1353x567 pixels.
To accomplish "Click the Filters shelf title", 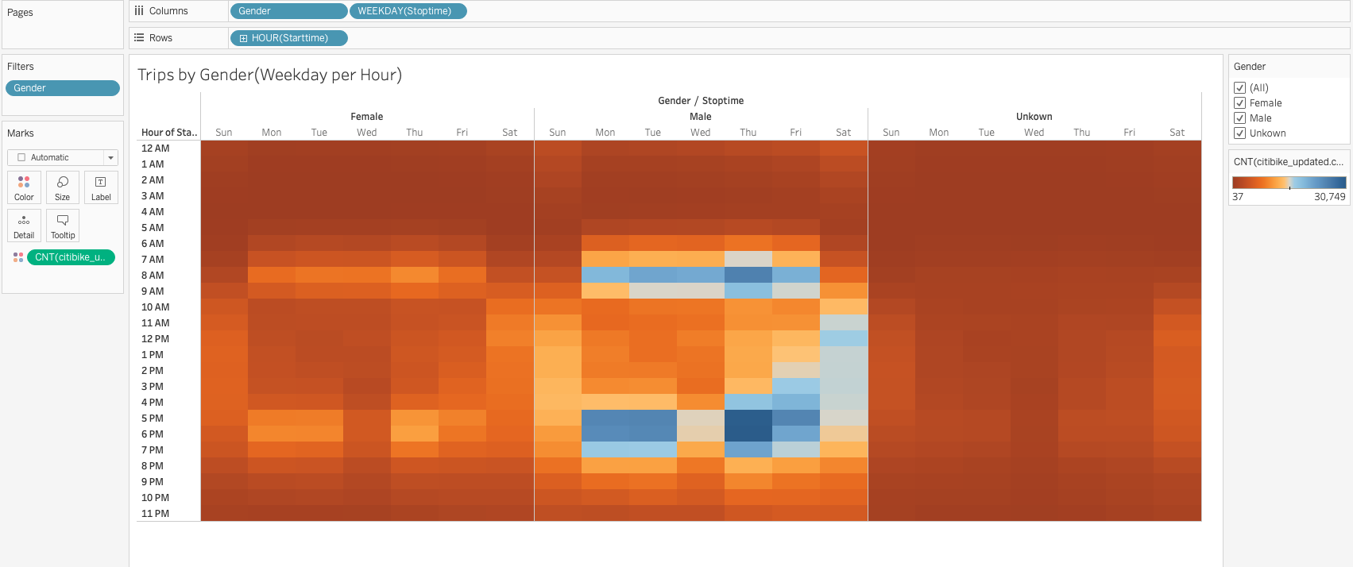I will coord(21,67).
